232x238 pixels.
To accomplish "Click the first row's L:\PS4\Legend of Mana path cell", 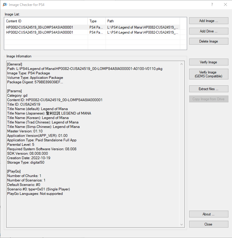I will pyautogui.click(x=143, y=27).
